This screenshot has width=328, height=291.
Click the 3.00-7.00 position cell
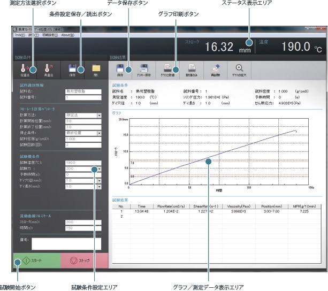point(271,211)
